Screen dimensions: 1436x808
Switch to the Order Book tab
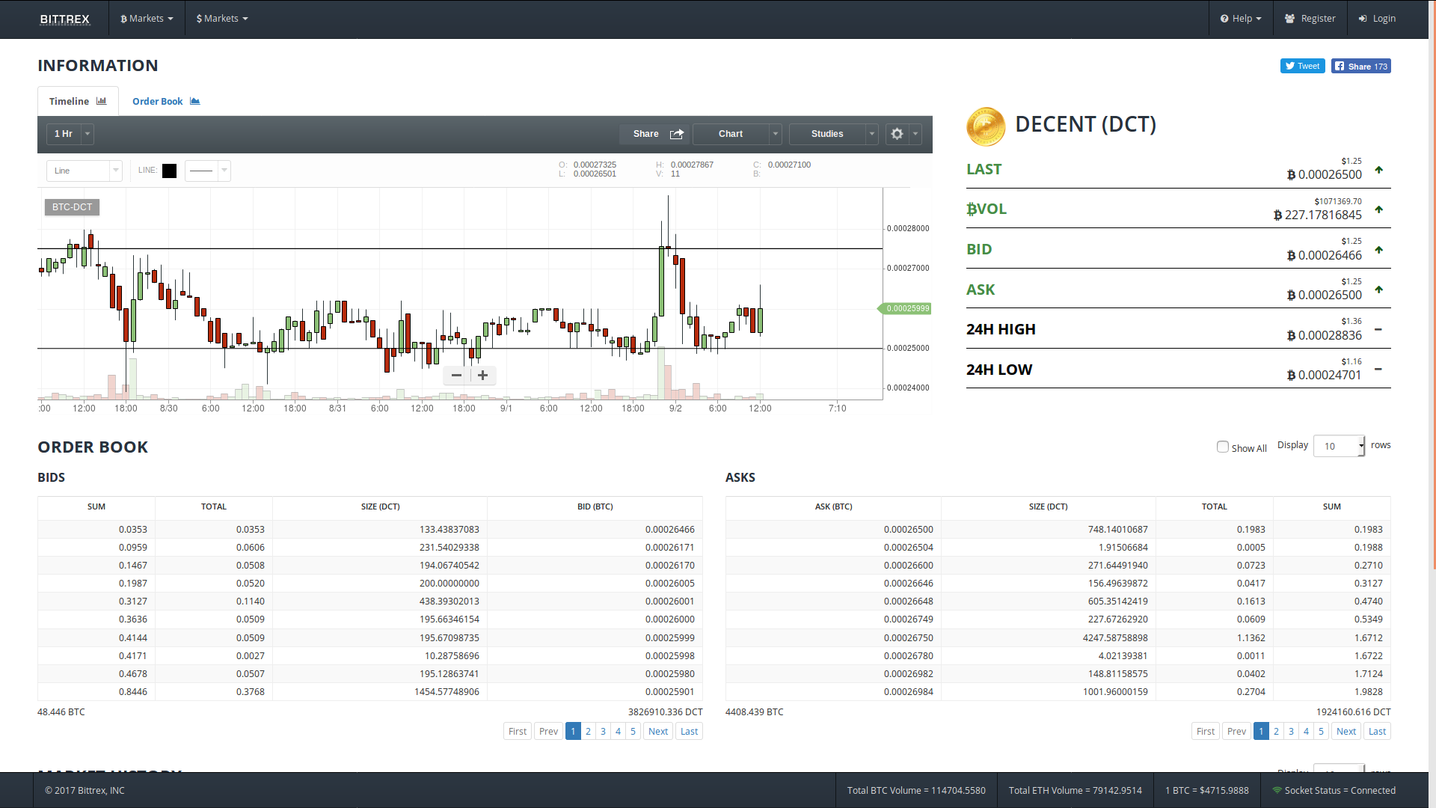coord(166,101)
